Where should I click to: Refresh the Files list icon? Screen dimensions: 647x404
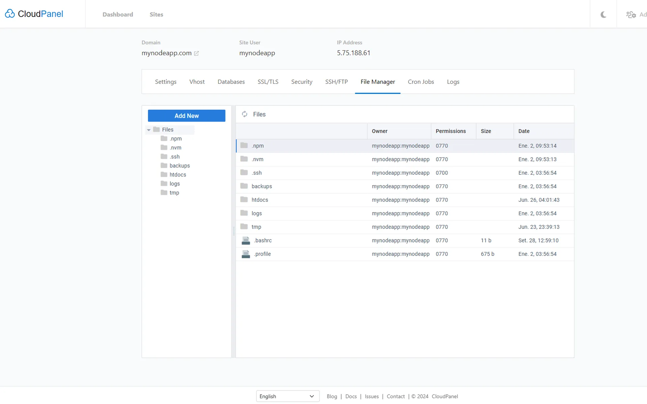tap(245, 114)
